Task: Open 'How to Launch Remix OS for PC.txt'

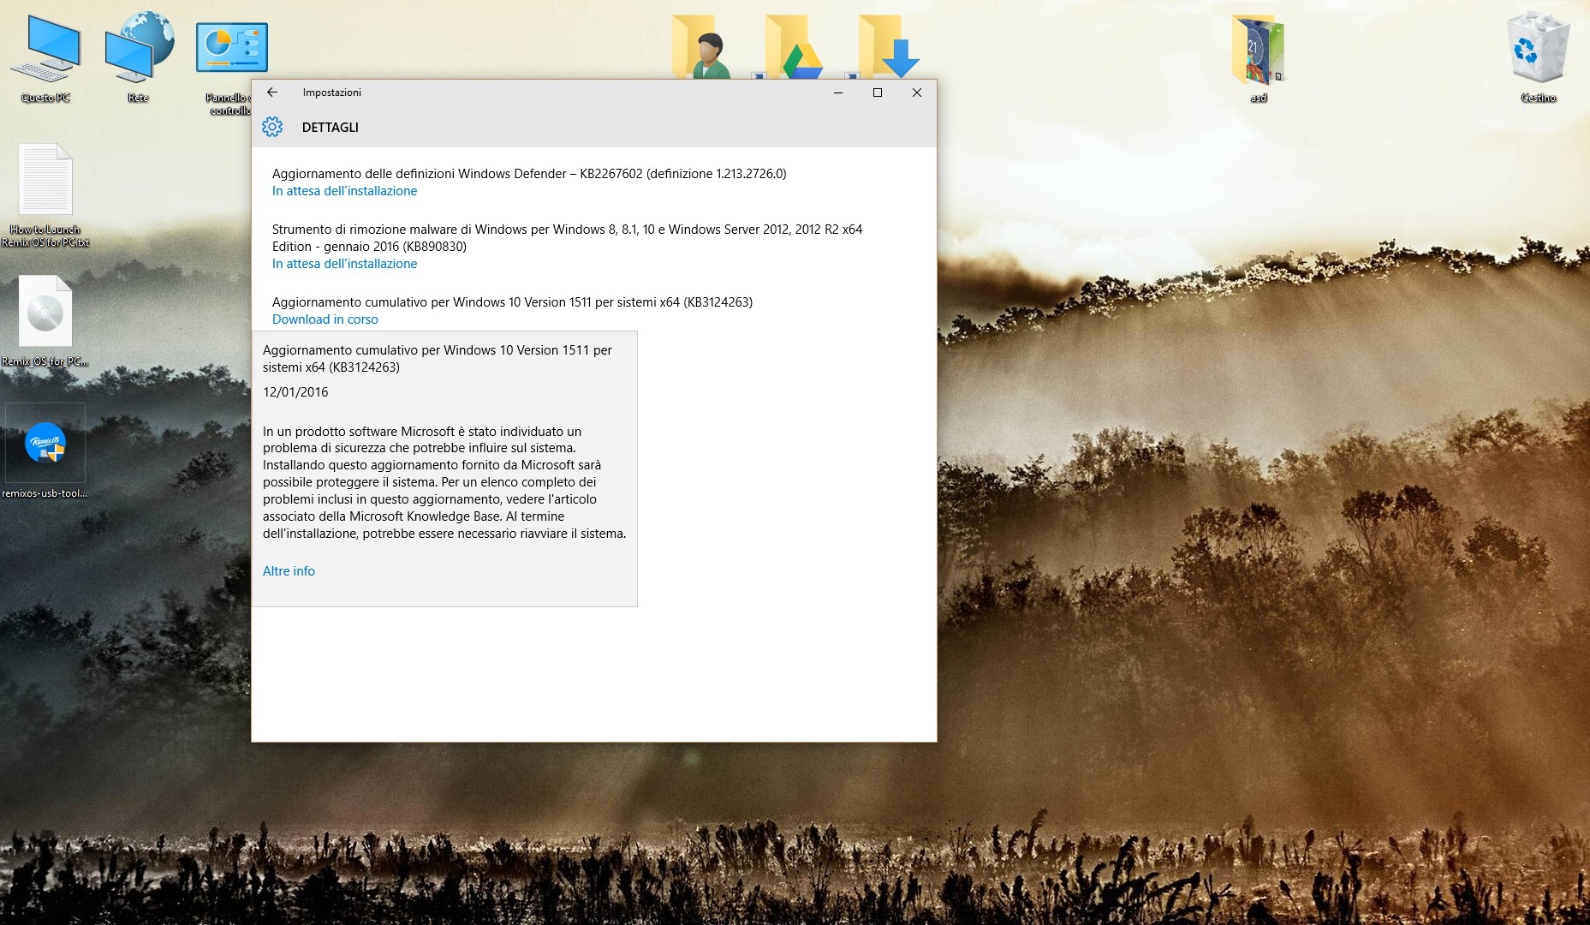Action: click(45, 180)
